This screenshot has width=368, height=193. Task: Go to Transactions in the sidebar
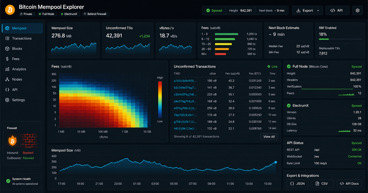coord(22,38)
